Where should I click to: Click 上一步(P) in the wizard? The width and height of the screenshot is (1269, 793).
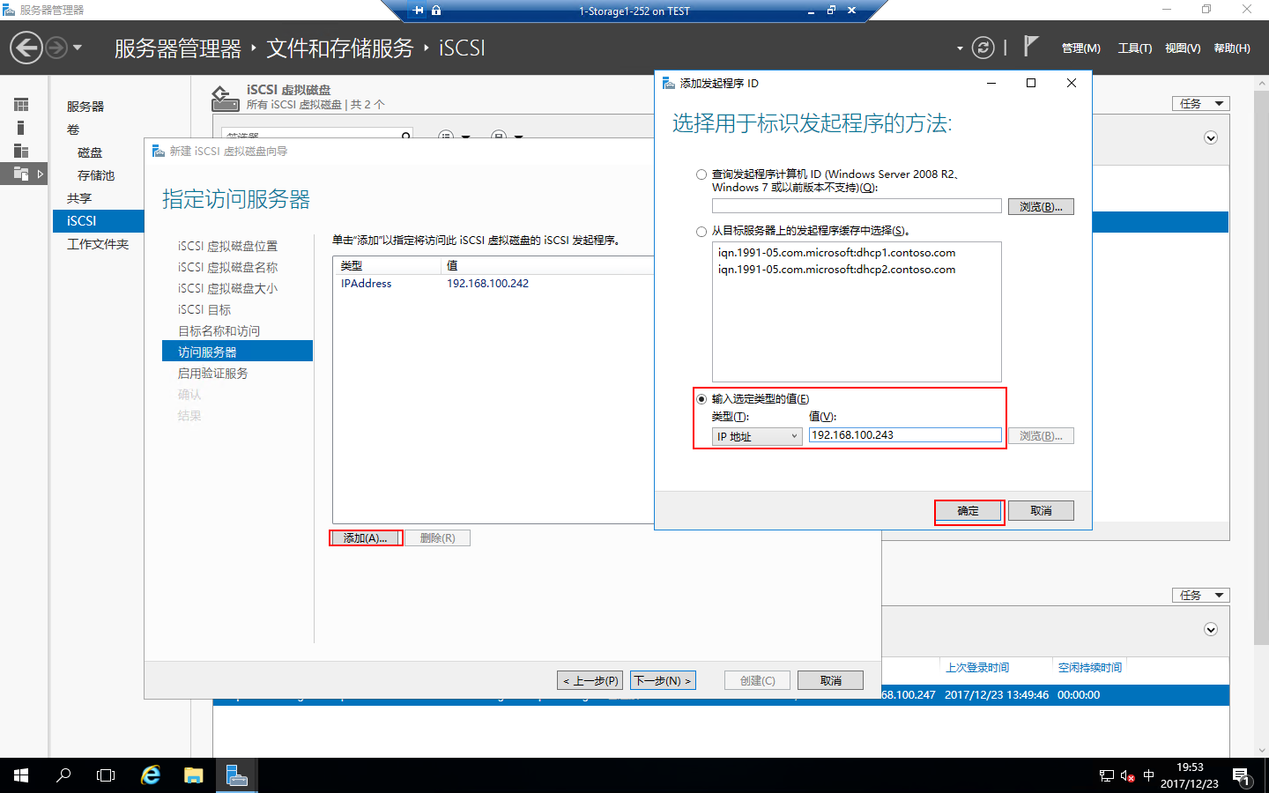[590, 681]
